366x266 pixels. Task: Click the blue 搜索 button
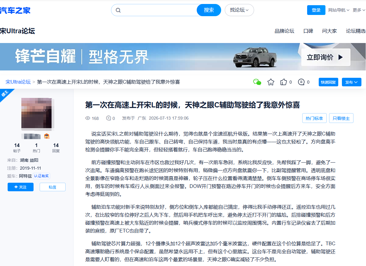click(x=209, y=10)
